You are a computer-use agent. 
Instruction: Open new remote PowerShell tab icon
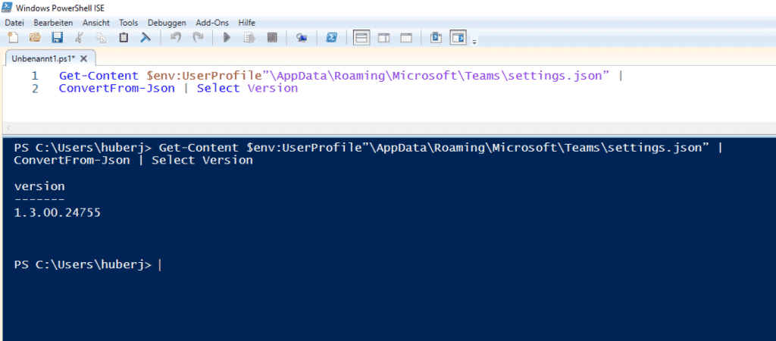[302, 38]
